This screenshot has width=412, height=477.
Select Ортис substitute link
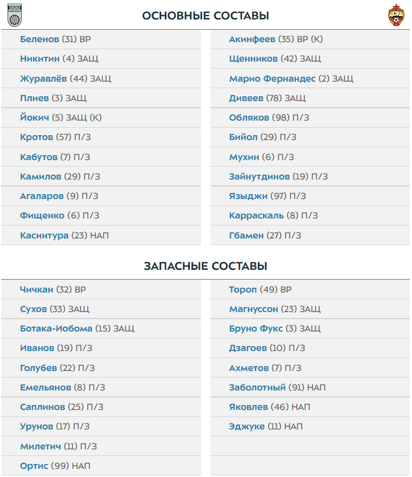click(34, 466)
